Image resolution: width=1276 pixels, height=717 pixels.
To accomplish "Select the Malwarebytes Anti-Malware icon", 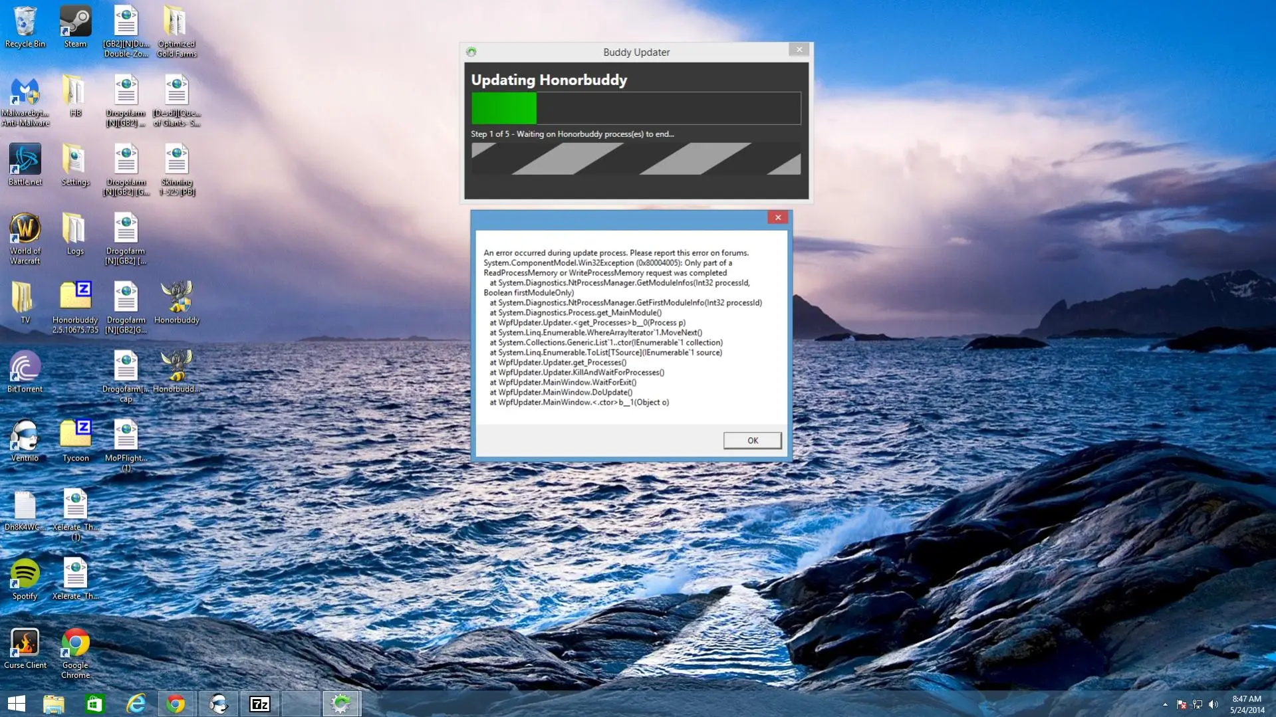I will click(25, 100).
